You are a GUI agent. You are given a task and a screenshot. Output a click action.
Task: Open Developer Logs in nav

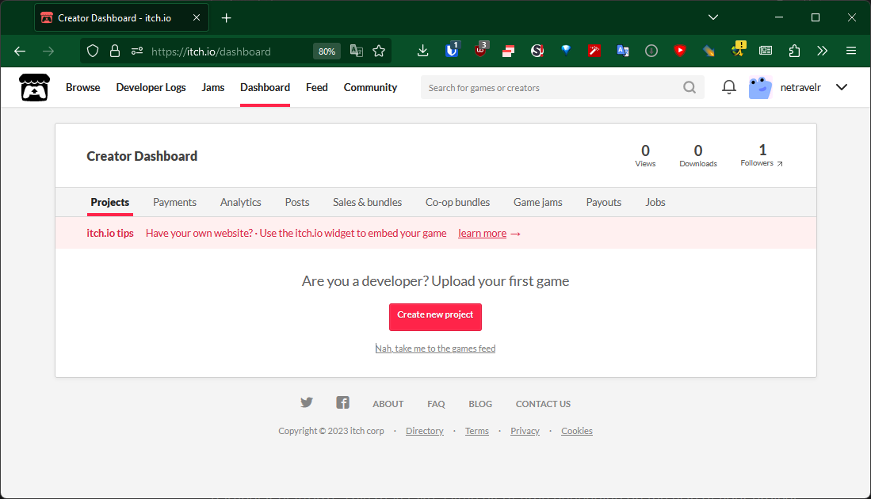[x=151, y=87]
